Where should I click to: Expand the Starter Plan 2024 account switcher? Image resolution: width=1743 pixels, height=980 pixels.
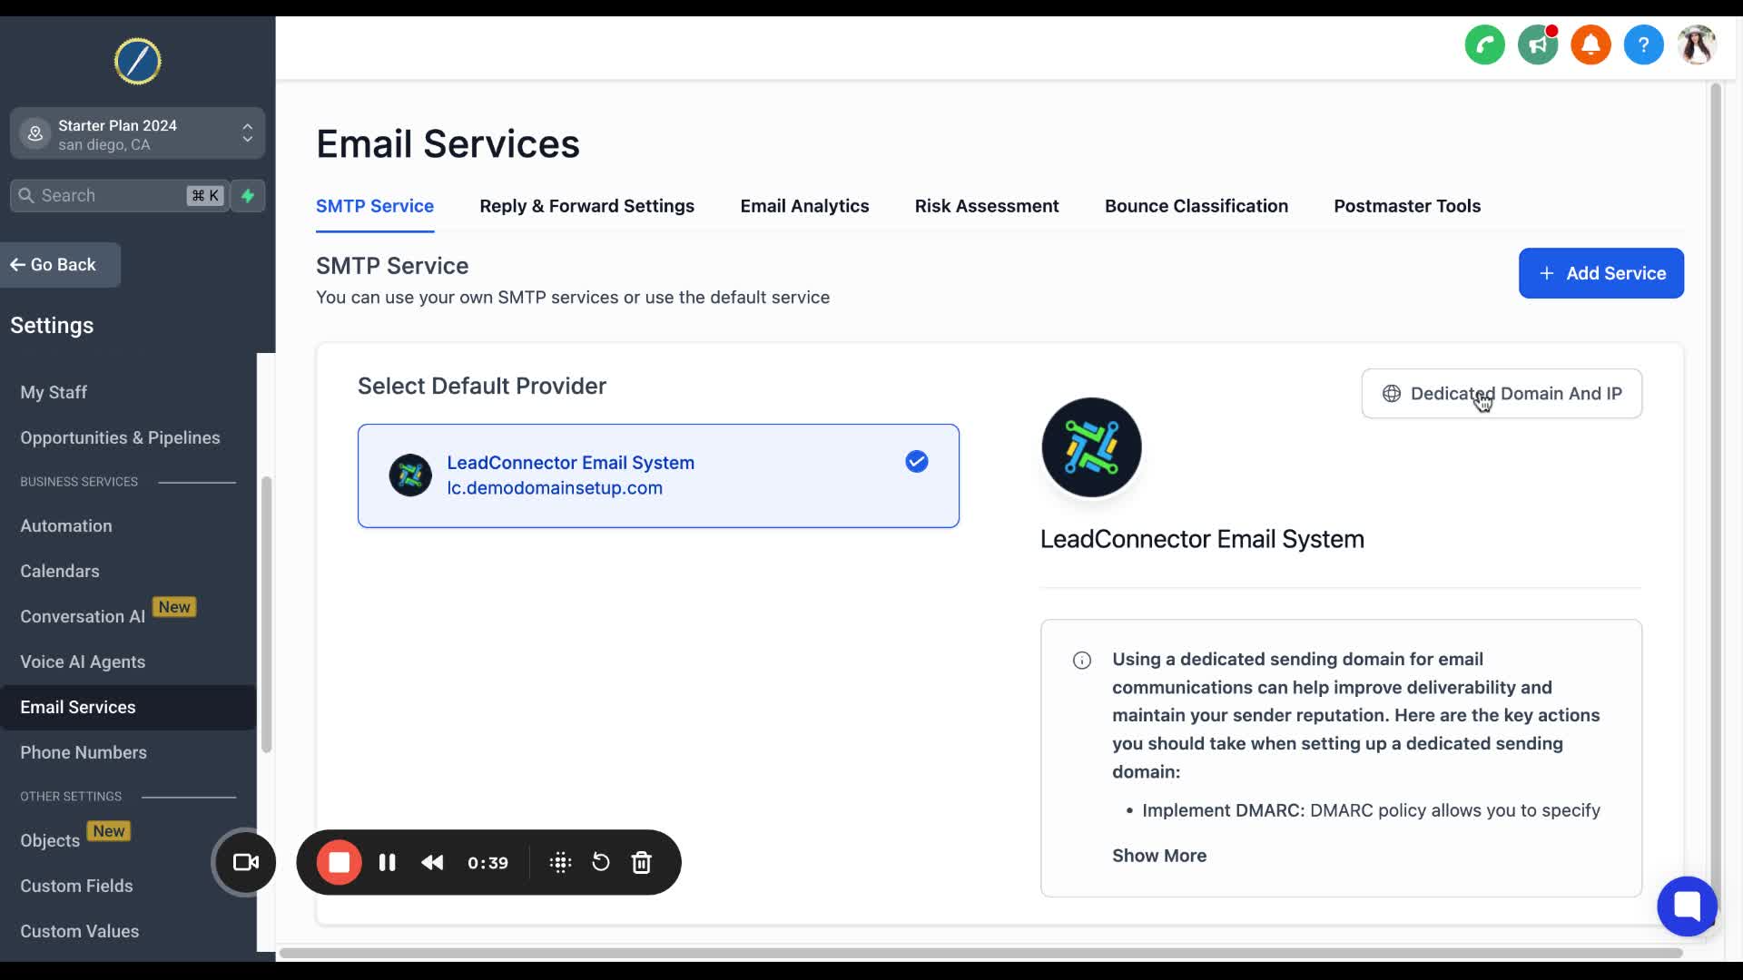(x=138, y=133)
